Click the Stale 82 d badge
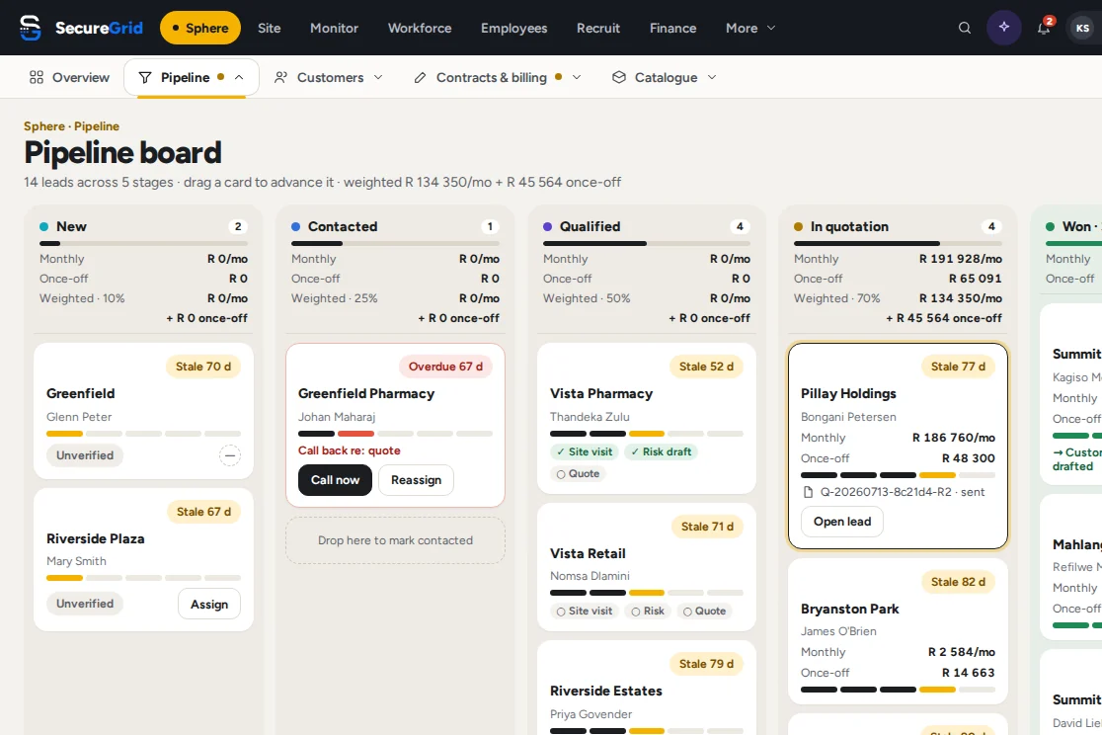This screenshot has height=735, width=1102. (x=958, y=582)
